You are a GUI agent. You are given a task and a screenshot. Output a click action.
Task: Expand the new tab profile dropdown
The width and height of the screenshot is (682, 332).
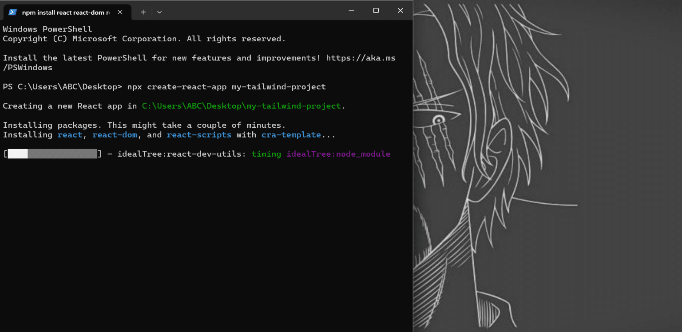click(x=159, y=12)
